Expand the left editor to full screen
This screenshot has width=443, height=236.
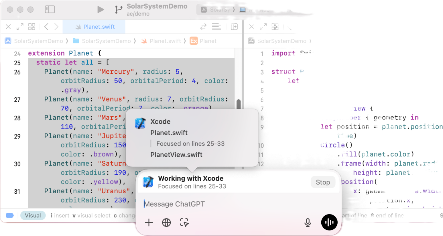tap(20, 27)
